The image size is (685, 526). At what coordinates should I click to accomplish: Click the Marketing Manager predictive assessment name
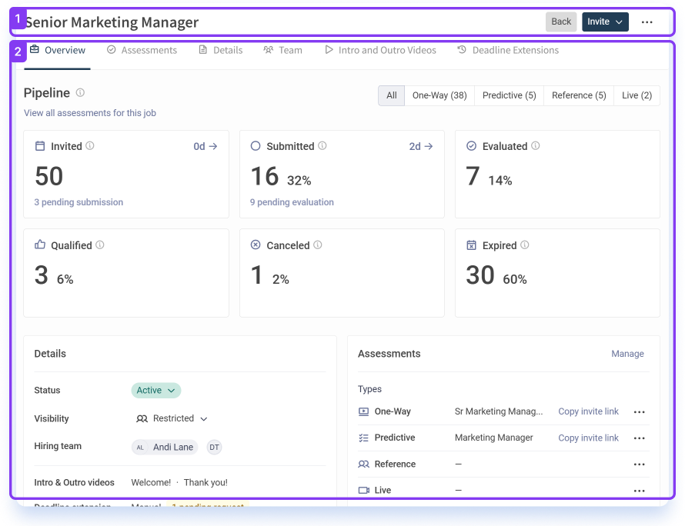(x=493, y=438)
